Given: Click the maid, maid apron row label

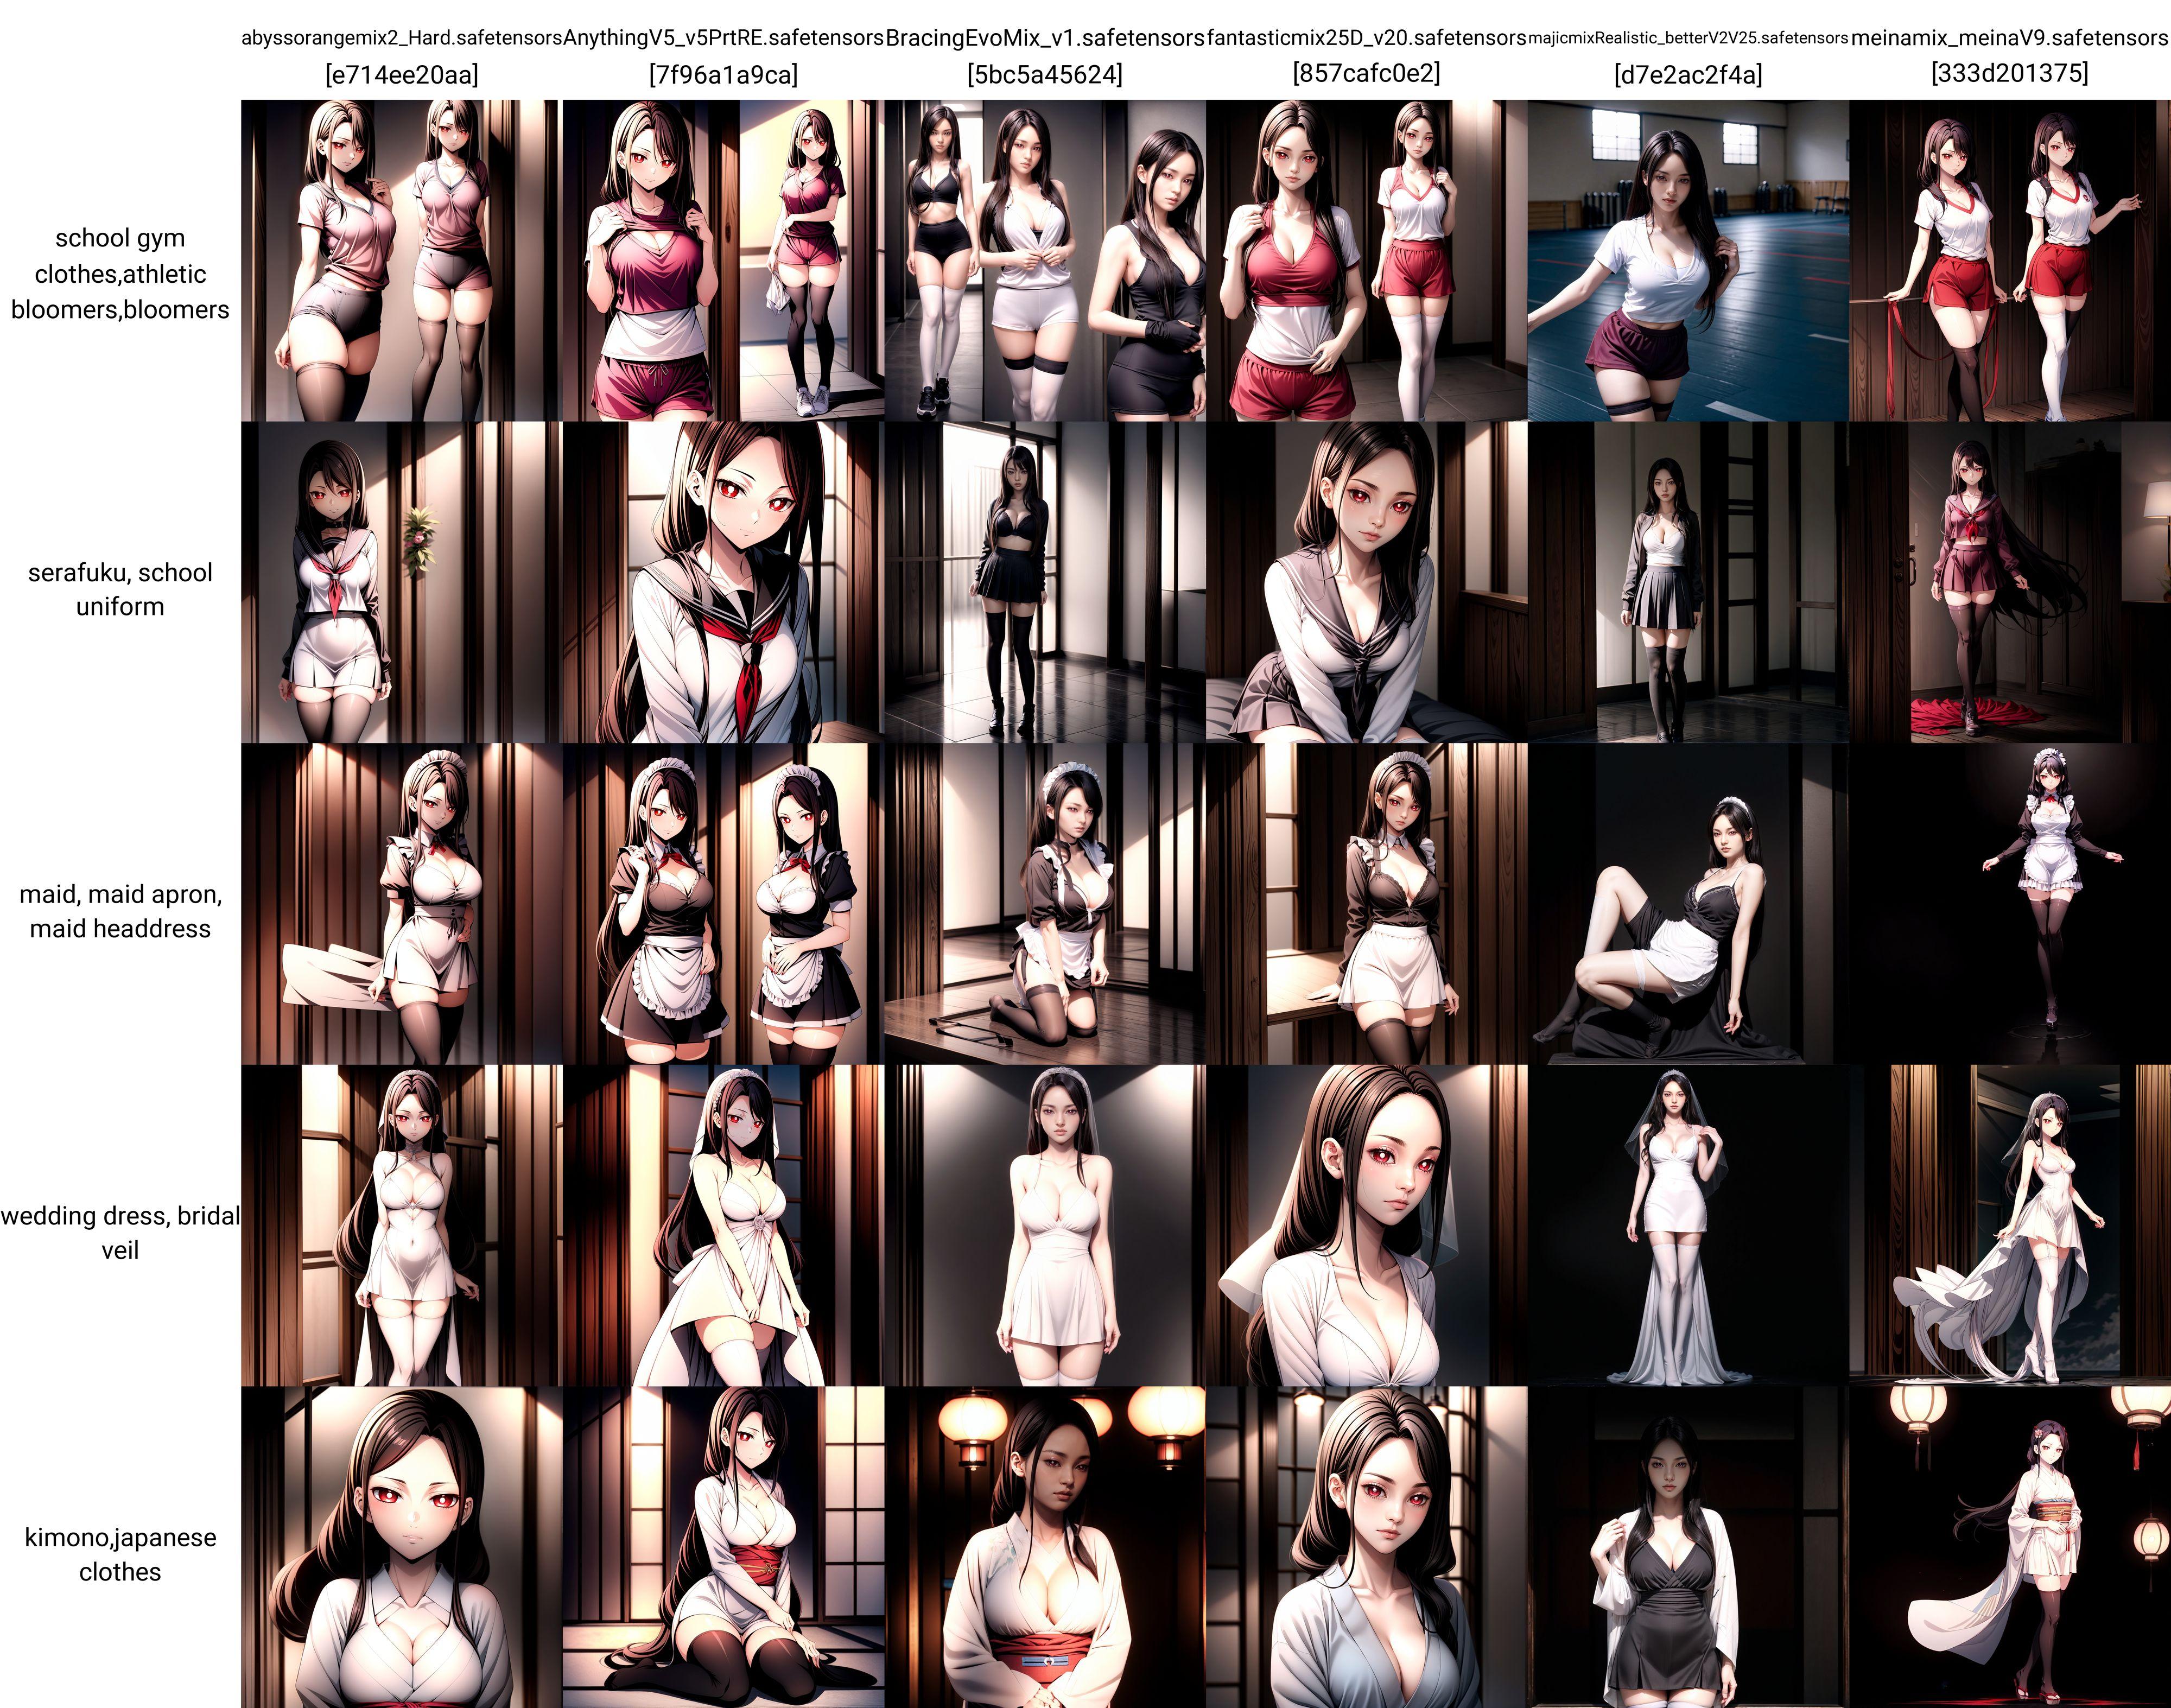Looking at the screenshot, I should coord(120,910).
